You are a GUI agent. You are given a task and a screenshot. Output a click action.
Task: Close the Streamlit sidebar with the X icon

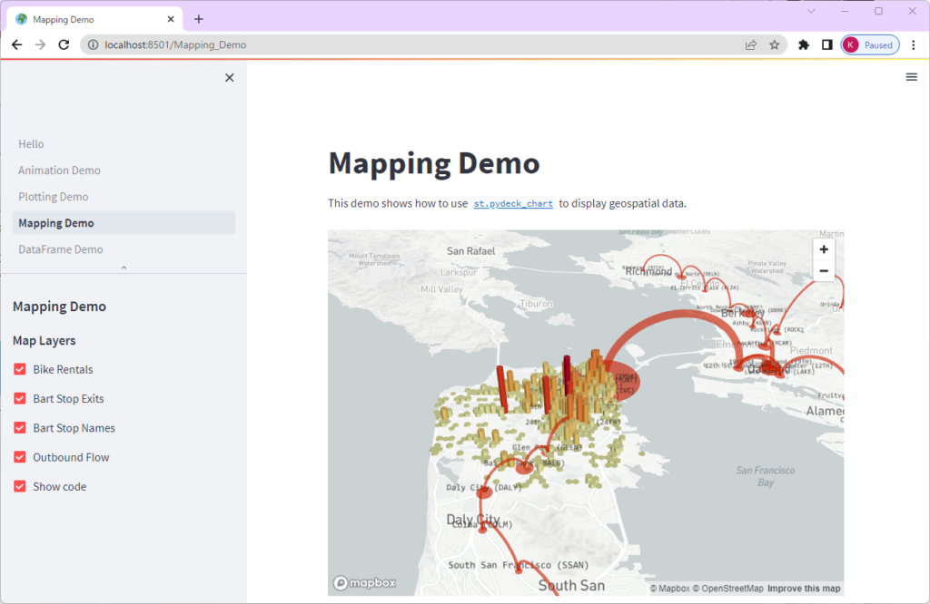tap(230, 78)
